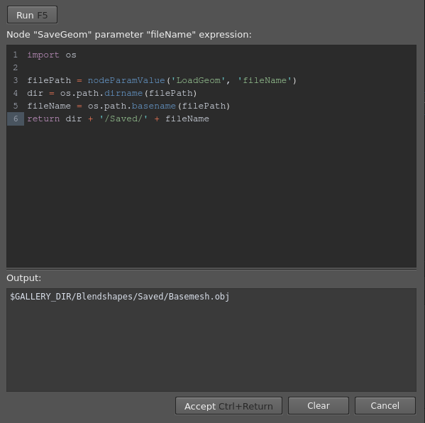Click the 'LoadGeom' string in line 3
This screenshot has height=423, width=425.
(198, 80)
